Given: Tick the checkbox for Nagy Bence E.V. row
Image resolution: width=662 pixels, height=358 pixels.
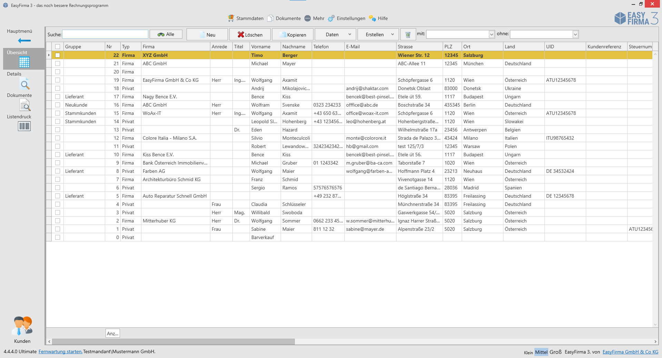Looking at the screenshot, I should [58, 97].
